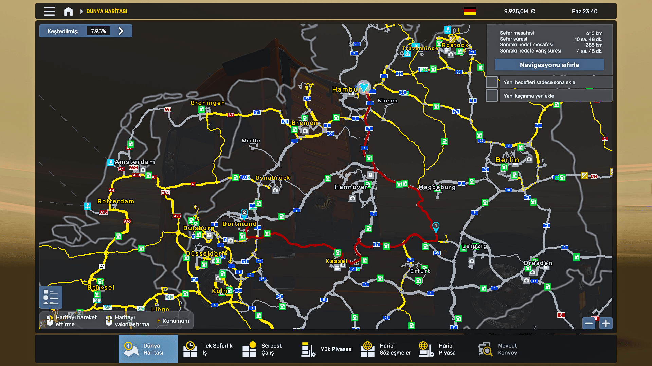Expand the Keşfedilmiş percentage arrow
The height and width of the screenshot is (366, 652).
[x=121, y=31]
